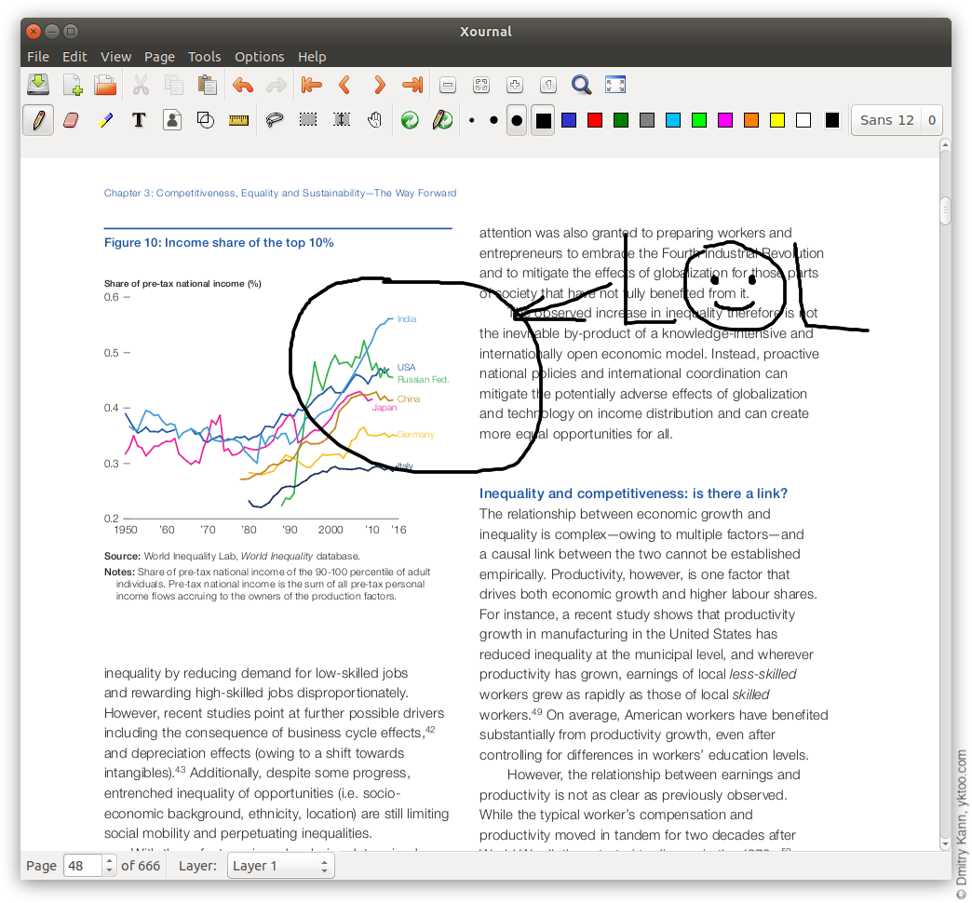Click the Cut scissors icon
This screenshot has width=972, height=903.
(141, 85)
